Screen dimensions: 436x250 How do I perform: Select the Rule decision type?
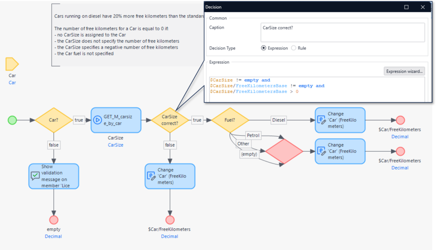[294, 48]
